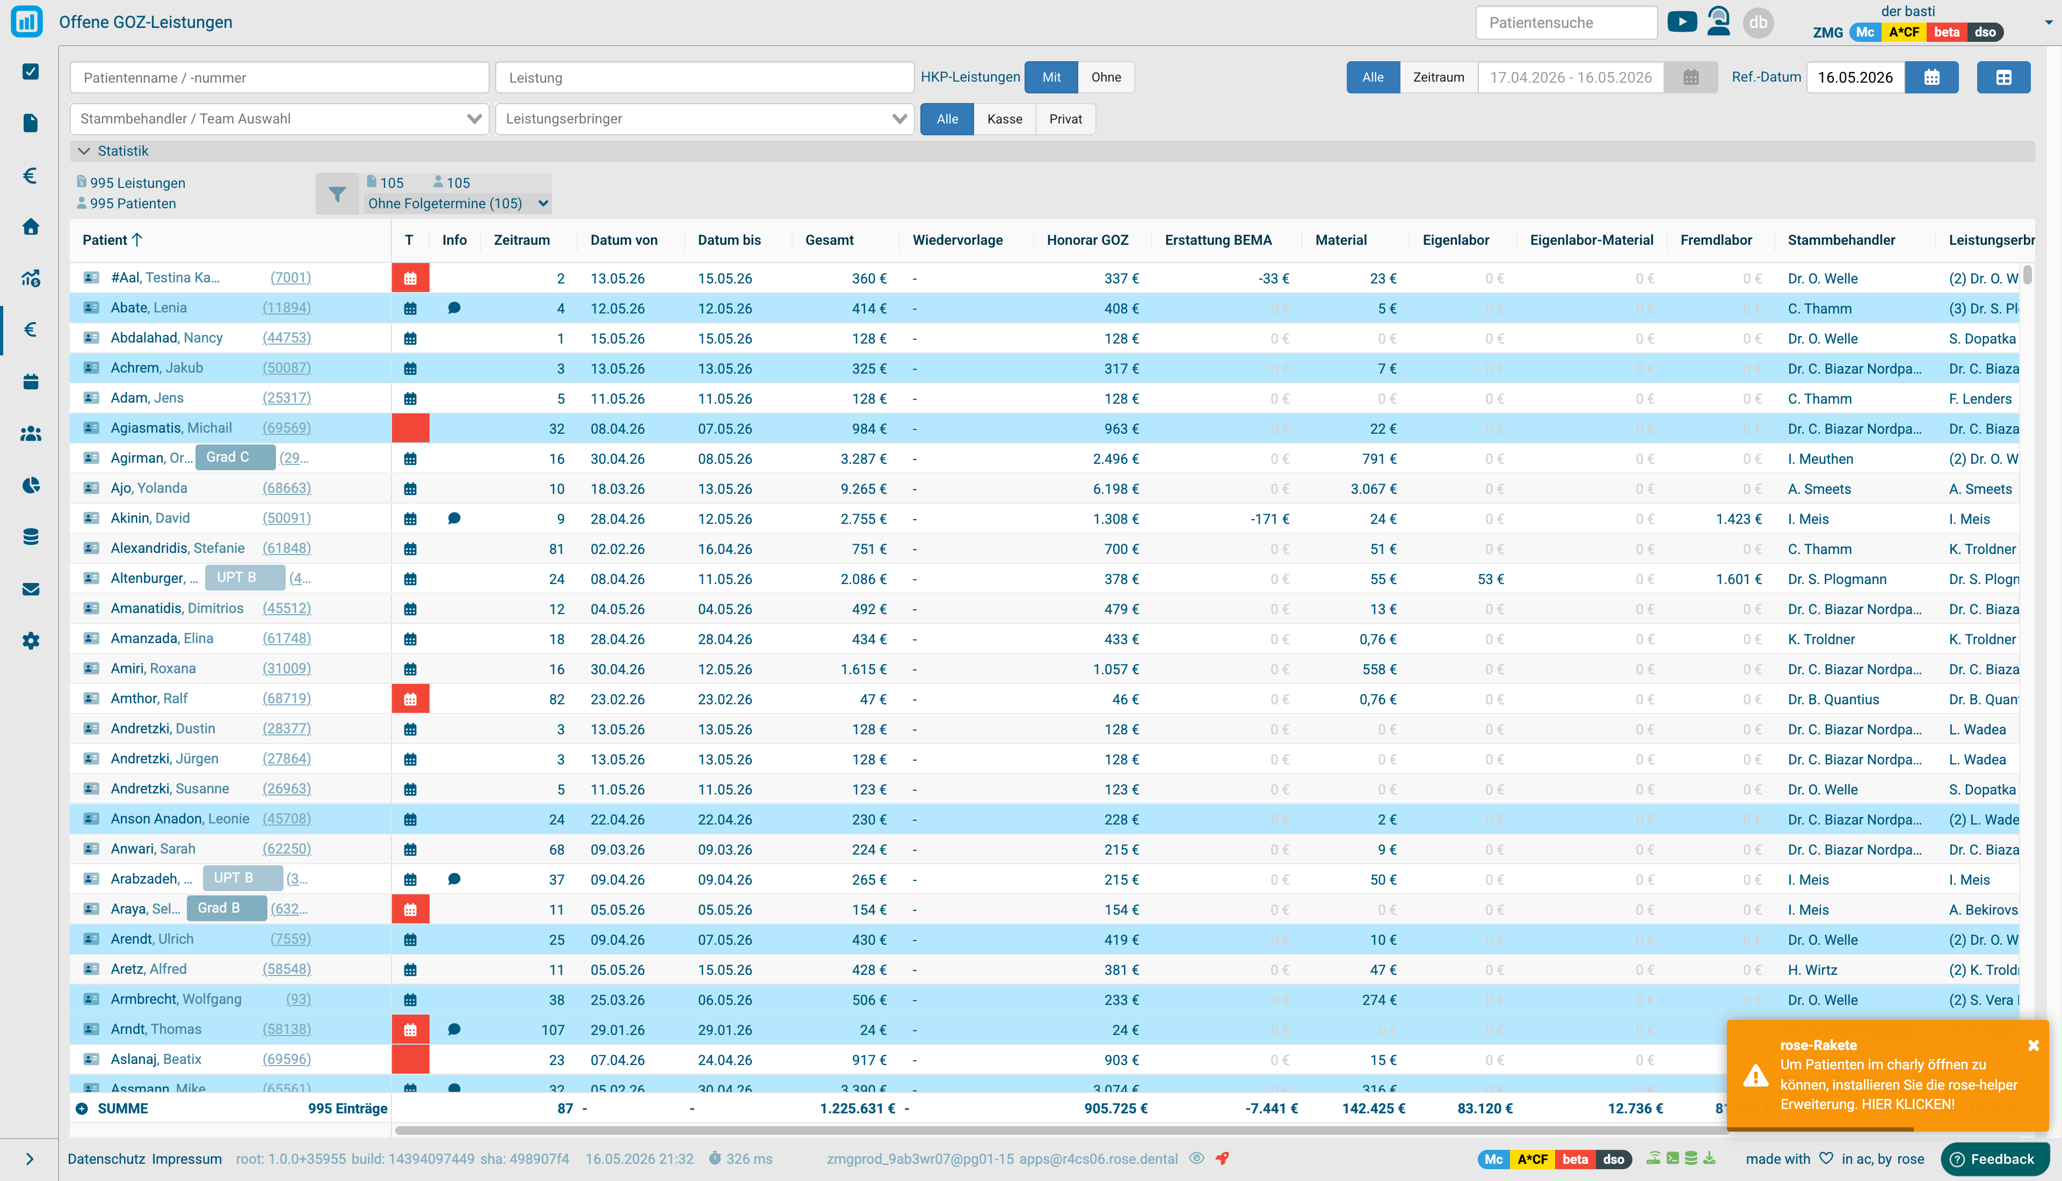Select the Alle date range option
Image resolution: width=2062 pixels, height=1181 pixels.
pos(1373,77)
